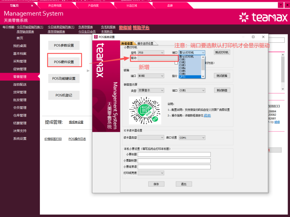Screen dimensions: 290x217
Task: Open the customer display 类型 双屏显示 dropdown
Action: (151, 90)
